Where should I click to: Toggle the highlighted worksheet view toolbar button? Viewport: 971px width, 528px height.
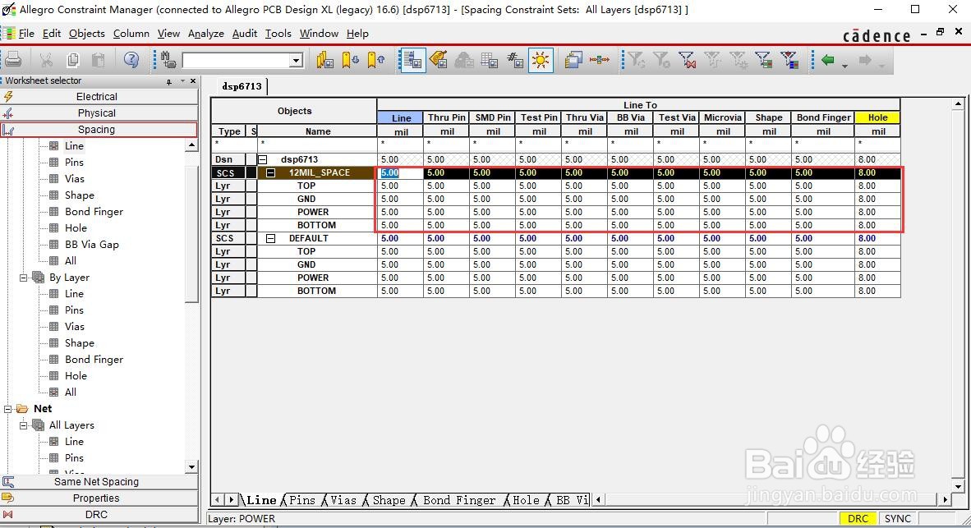click(x=412, y=59)
